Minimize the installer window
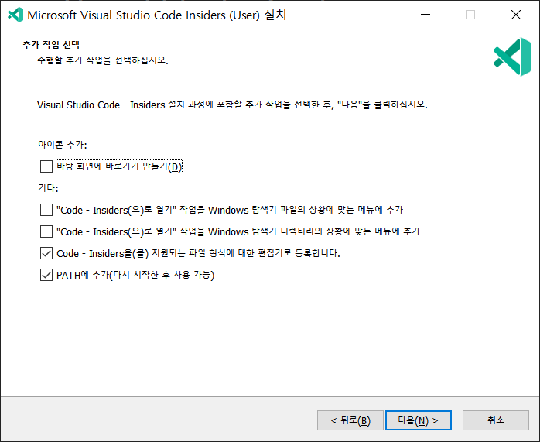This screenshot has width=540, height=442. point(426,15)
